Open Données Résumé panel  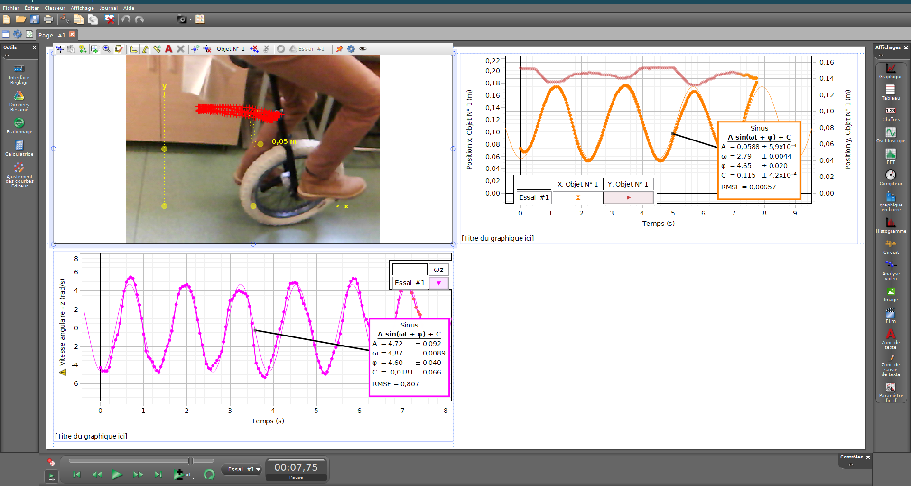(19, 101)
